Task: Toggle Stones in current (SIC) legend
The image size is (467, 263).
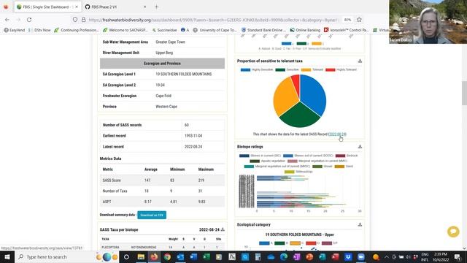Action: [x=260, y=156]
